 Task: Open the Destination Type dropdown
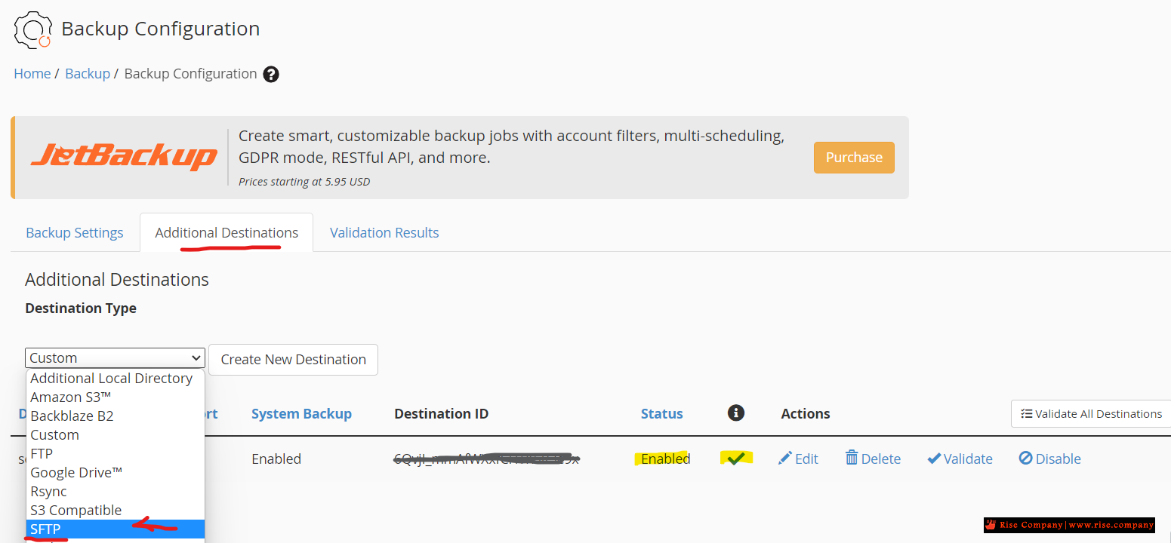(115, 358)
